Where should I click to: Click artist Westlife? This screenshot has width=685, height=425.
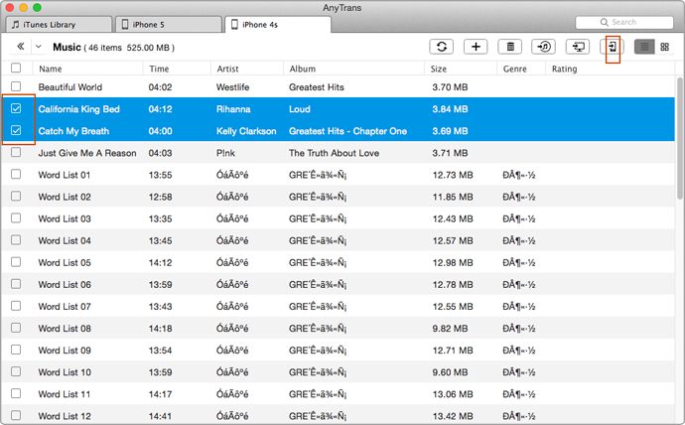coord(232,87)
